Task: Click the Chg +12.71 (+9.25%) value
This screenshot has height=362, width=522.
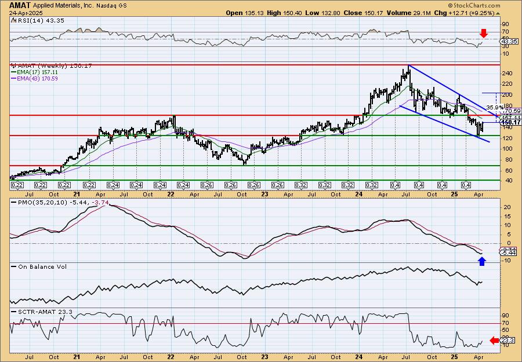Action: 465,13
